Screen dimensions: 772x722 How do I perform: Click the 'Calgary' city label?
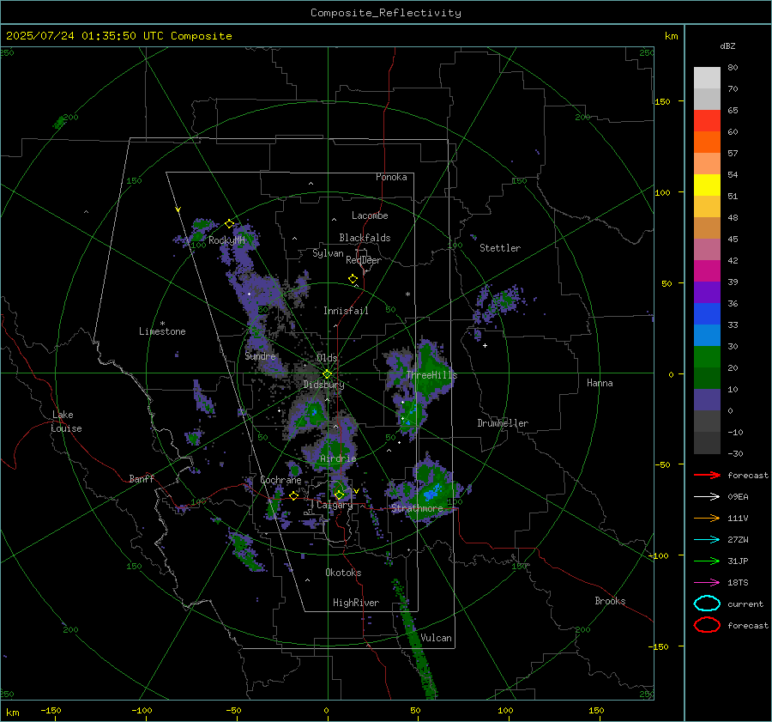(x=335, y=505)
